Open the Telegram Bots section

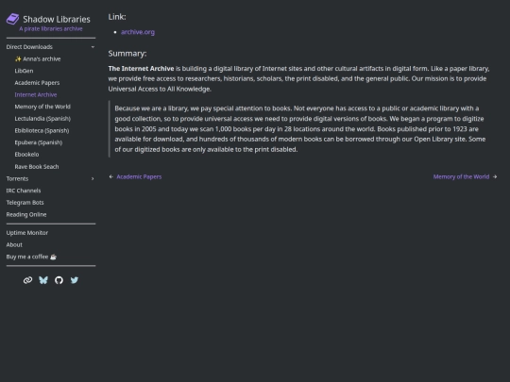(x=25, y=203)
